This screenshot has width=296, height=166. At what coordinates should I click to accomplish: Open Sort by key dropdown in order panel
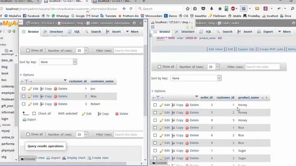[196, 78]
